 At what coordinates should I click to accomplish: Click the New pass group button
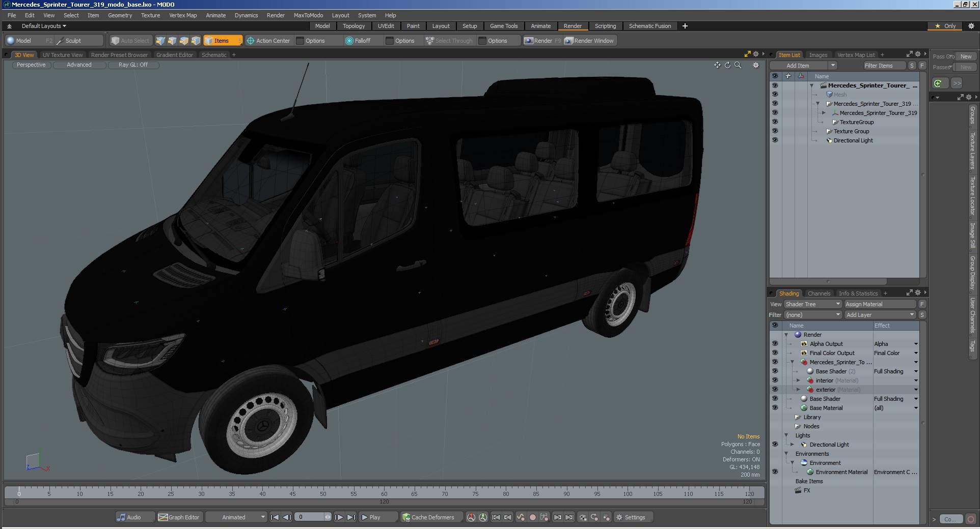coord(966,56)
